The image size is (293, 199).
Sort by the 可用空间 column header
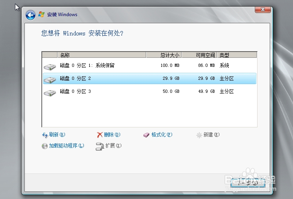[199, 55]
